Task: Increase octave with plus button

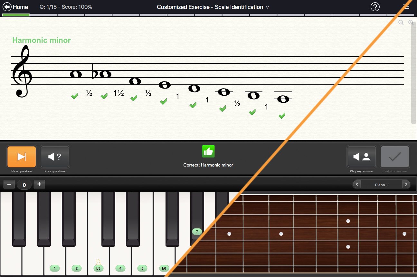Action: point(39,185)
